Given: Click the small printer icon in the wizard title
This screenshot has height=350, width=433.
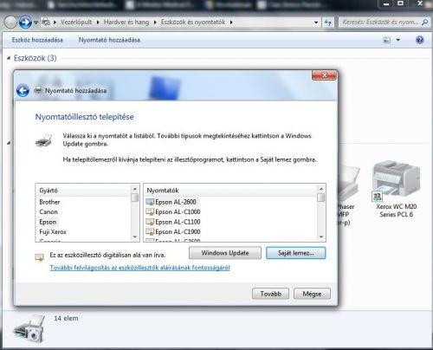Looking at the screenshot, I should pos(38,91).
